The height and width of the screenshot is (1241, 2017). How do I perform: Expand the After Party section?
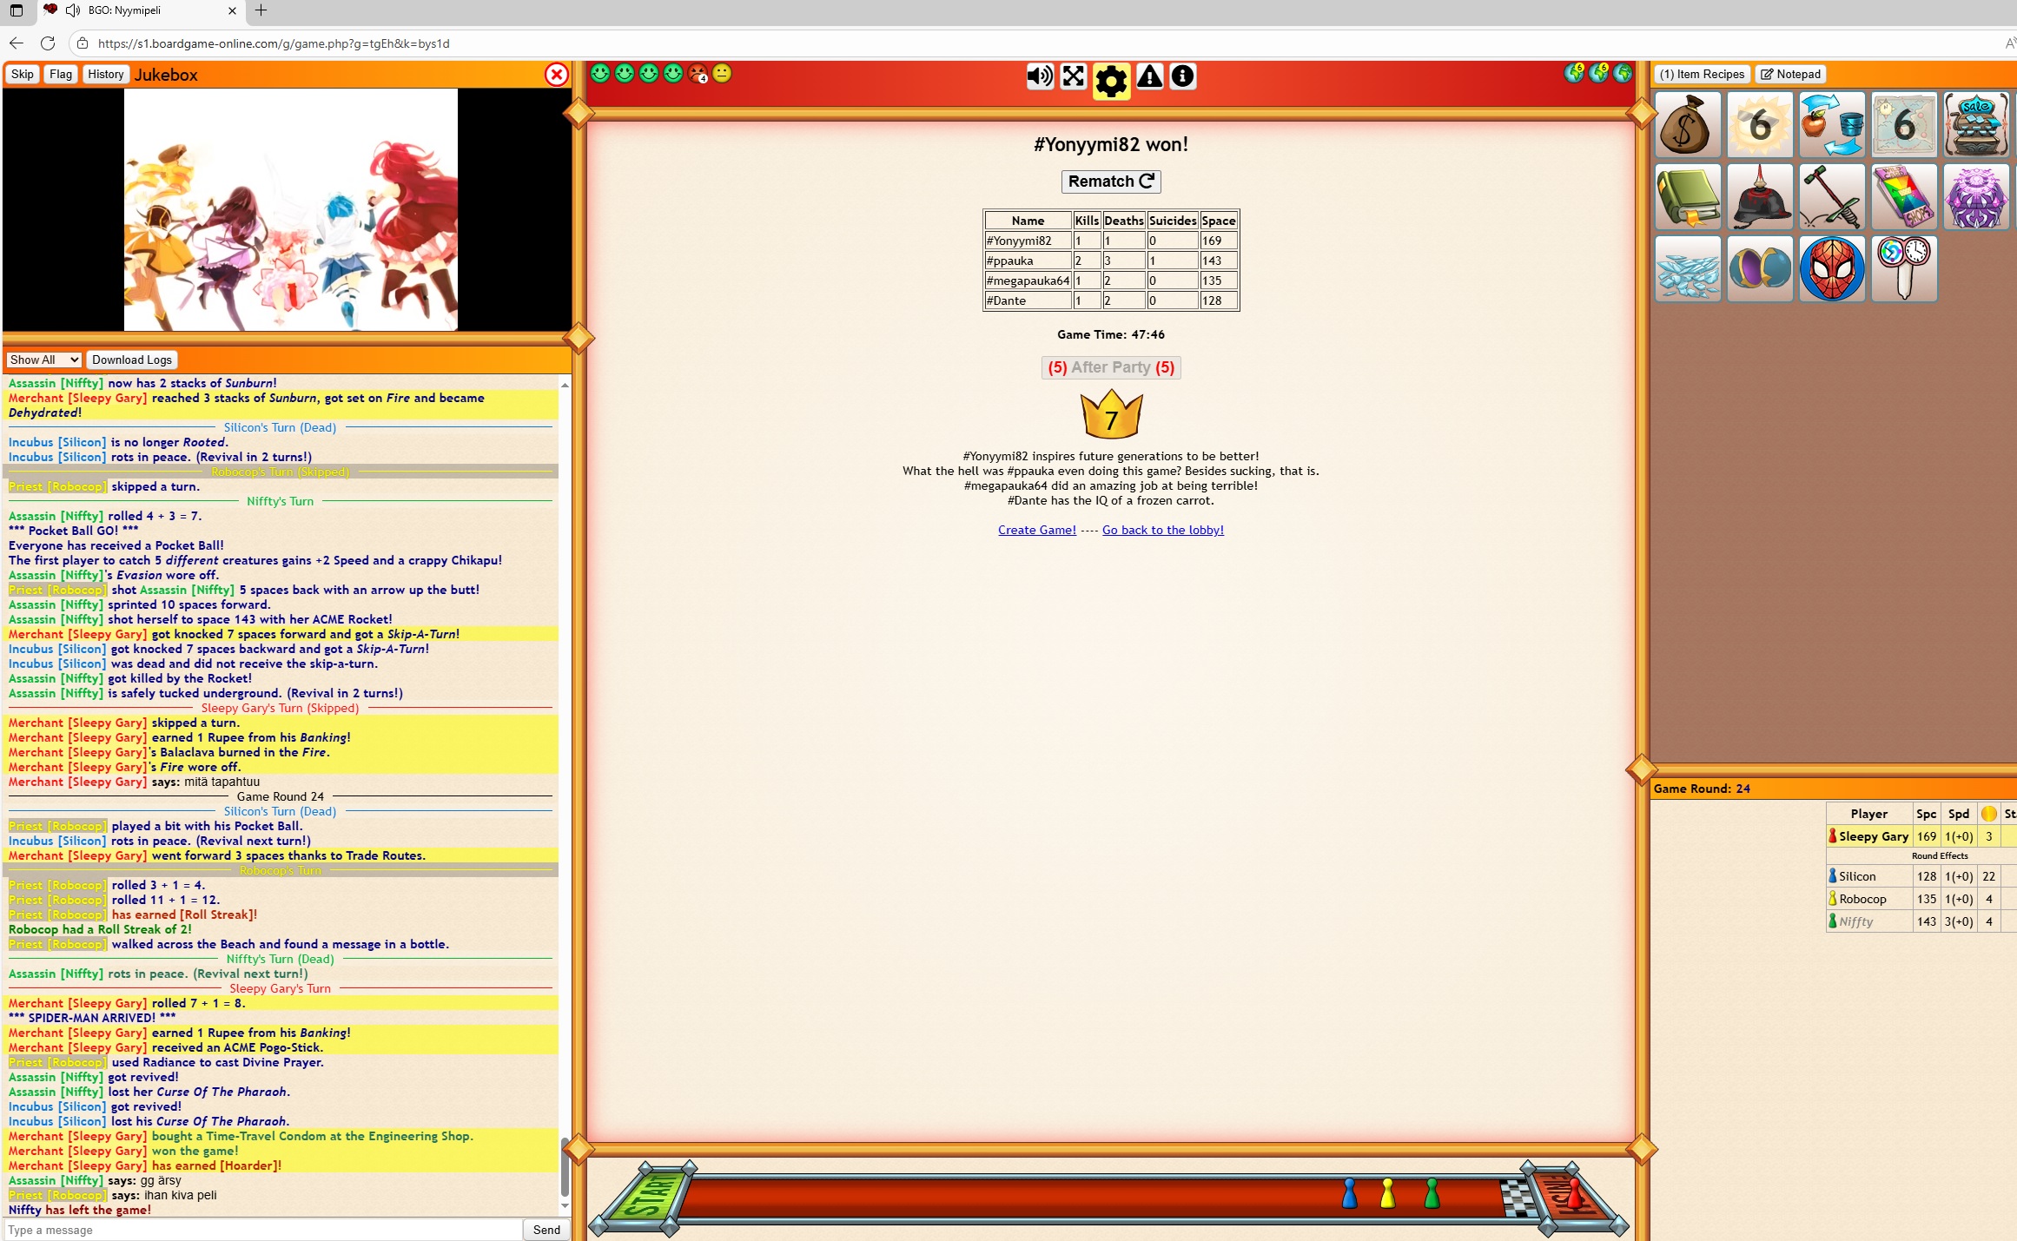pos(1110,367)
